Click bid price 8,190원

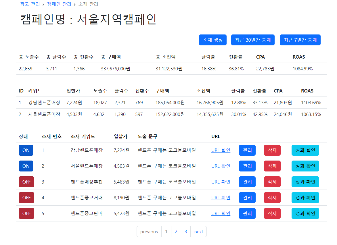click(121, 198)
